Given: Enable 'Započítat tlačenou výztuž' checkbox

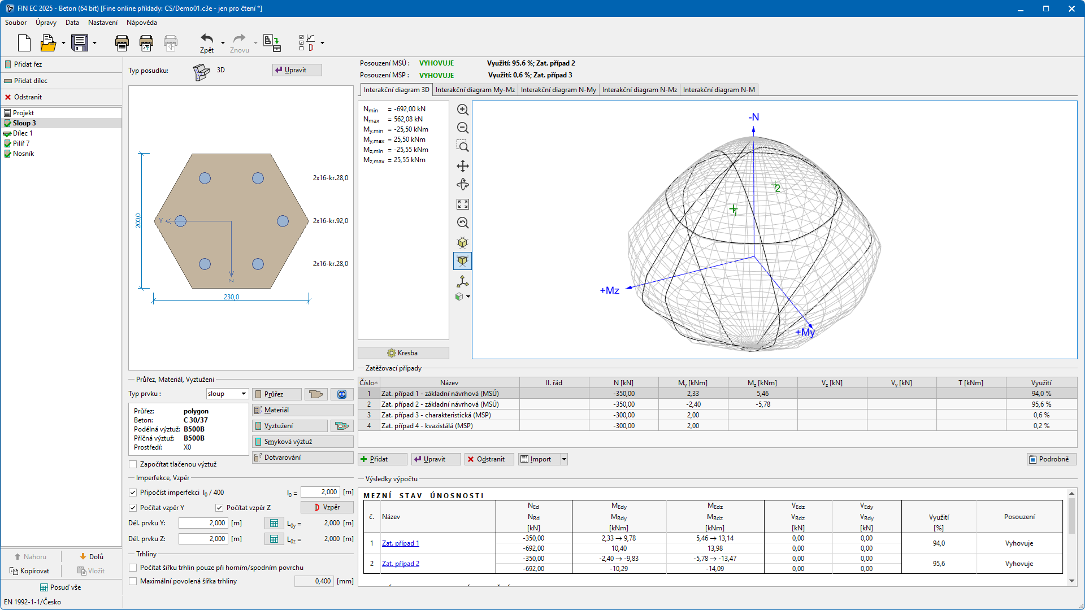Looking at the screenshot, I should point(133,464).
